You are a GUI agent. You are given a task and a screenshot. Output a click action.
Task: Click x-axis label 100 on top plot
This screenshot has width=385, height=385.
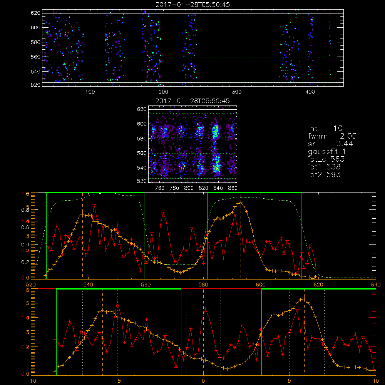pyautogui.click(x=90, y=92)
